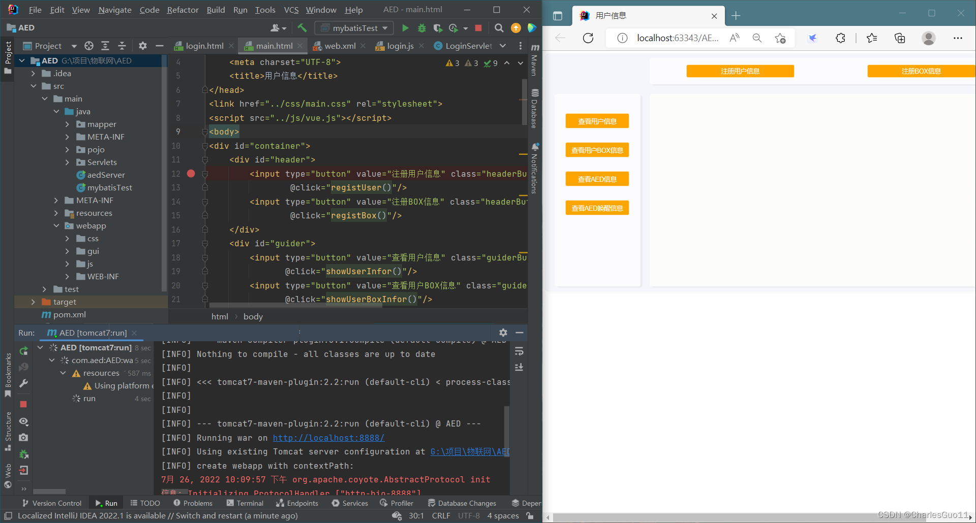Expand the pojo folder
Viewport: 976px width, 523px height.
(67, 149)
